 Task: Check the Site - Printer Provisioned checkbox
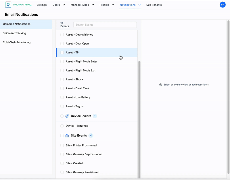(x=62, y=145)
